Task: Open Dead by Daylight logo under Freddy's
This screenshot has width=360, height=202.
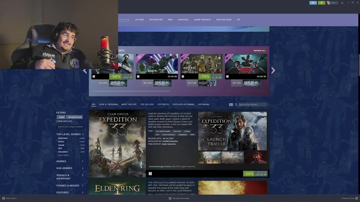Action: [163, 83]
